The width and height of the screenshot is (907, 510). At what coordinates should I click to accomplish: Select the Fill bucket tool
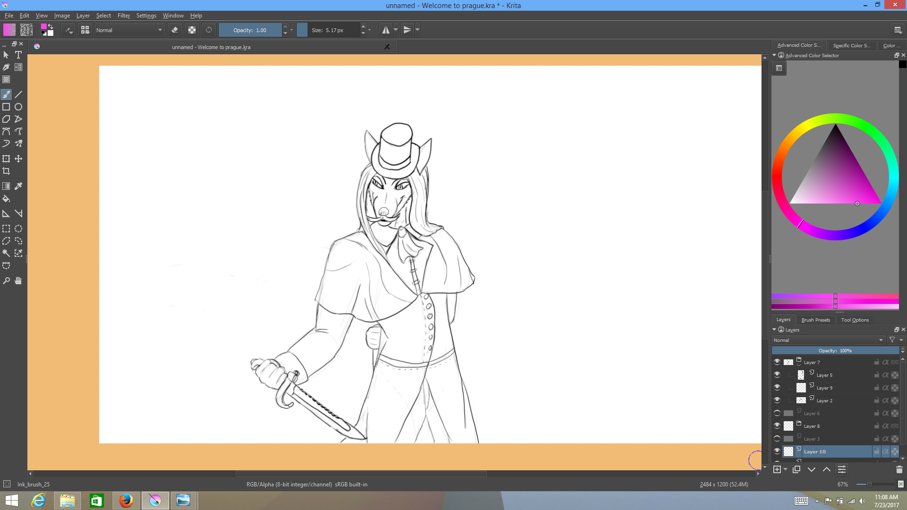tap(6, 198)
